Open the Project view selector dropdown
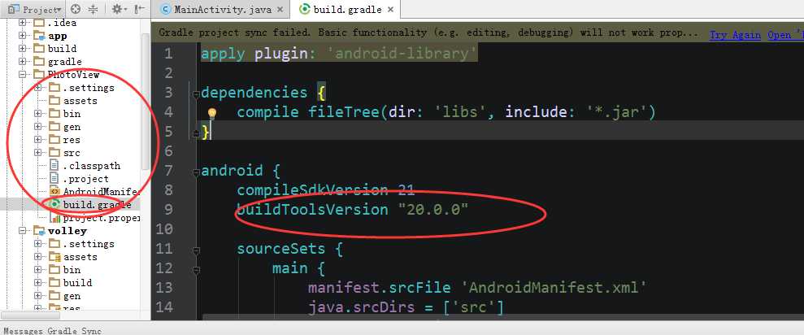The width and height of the screenshot is (804, 335). coord(34,9)
